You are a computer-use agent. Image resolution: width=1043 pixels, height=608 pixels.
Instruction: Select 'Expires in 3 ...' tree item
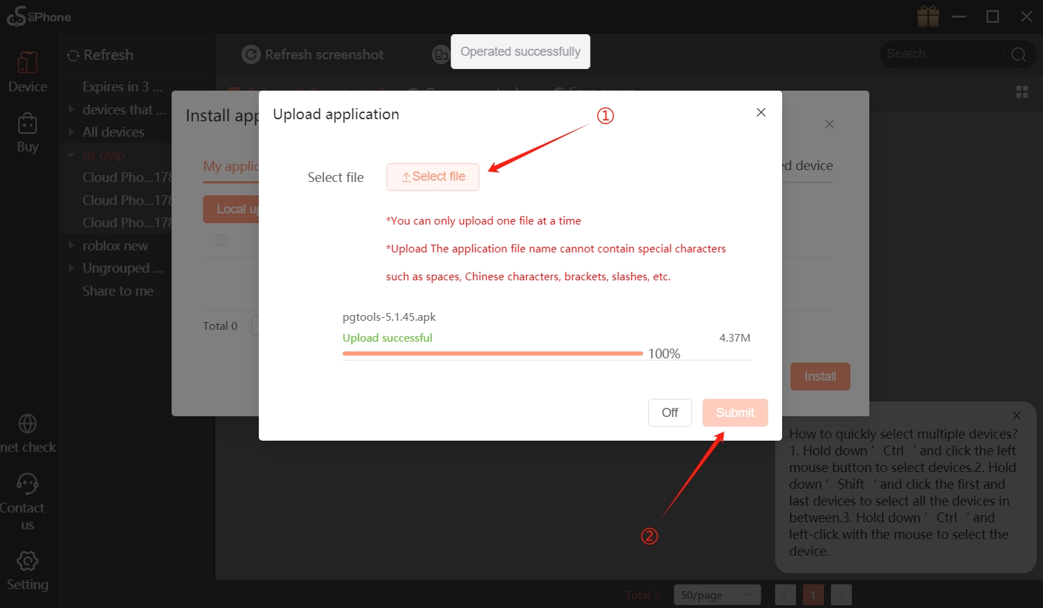123,86
